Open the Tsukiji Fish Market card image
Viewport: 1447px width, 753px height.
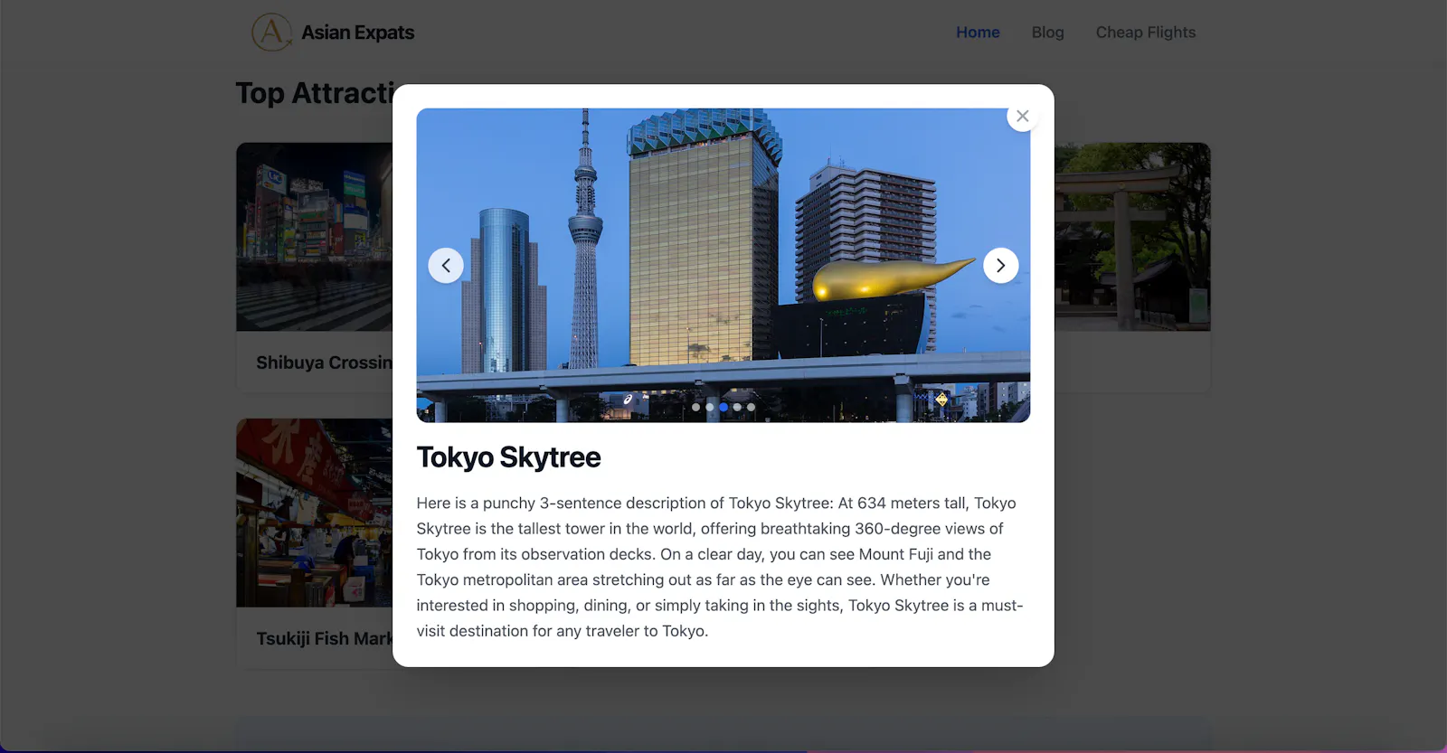314,513
